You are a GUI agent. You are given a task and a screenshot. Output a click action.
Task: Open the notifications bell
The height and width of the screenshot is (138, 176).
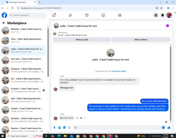tap(163, 15)
